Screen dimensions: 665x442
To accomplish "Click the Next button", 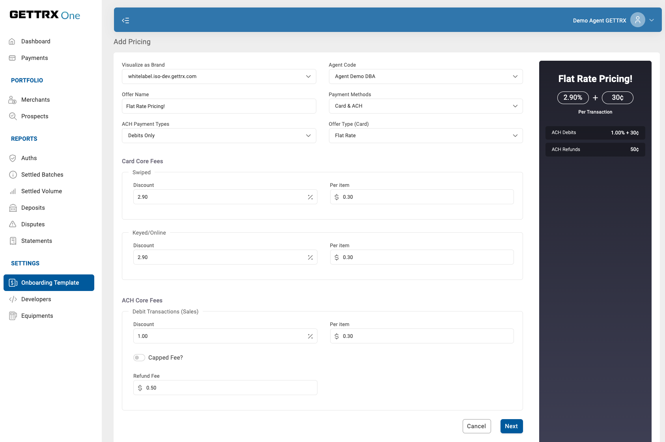I will point(512,426).
